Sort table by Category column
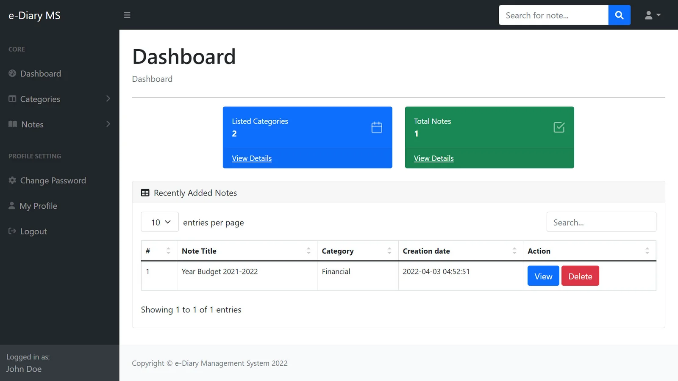The width and height of the screenshot is (678, 381). [x=358, y=251]
